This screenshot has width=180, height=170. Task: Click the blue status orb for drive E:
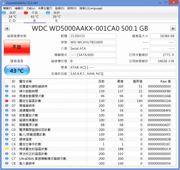pyautogui.click(x=48, y=13)
